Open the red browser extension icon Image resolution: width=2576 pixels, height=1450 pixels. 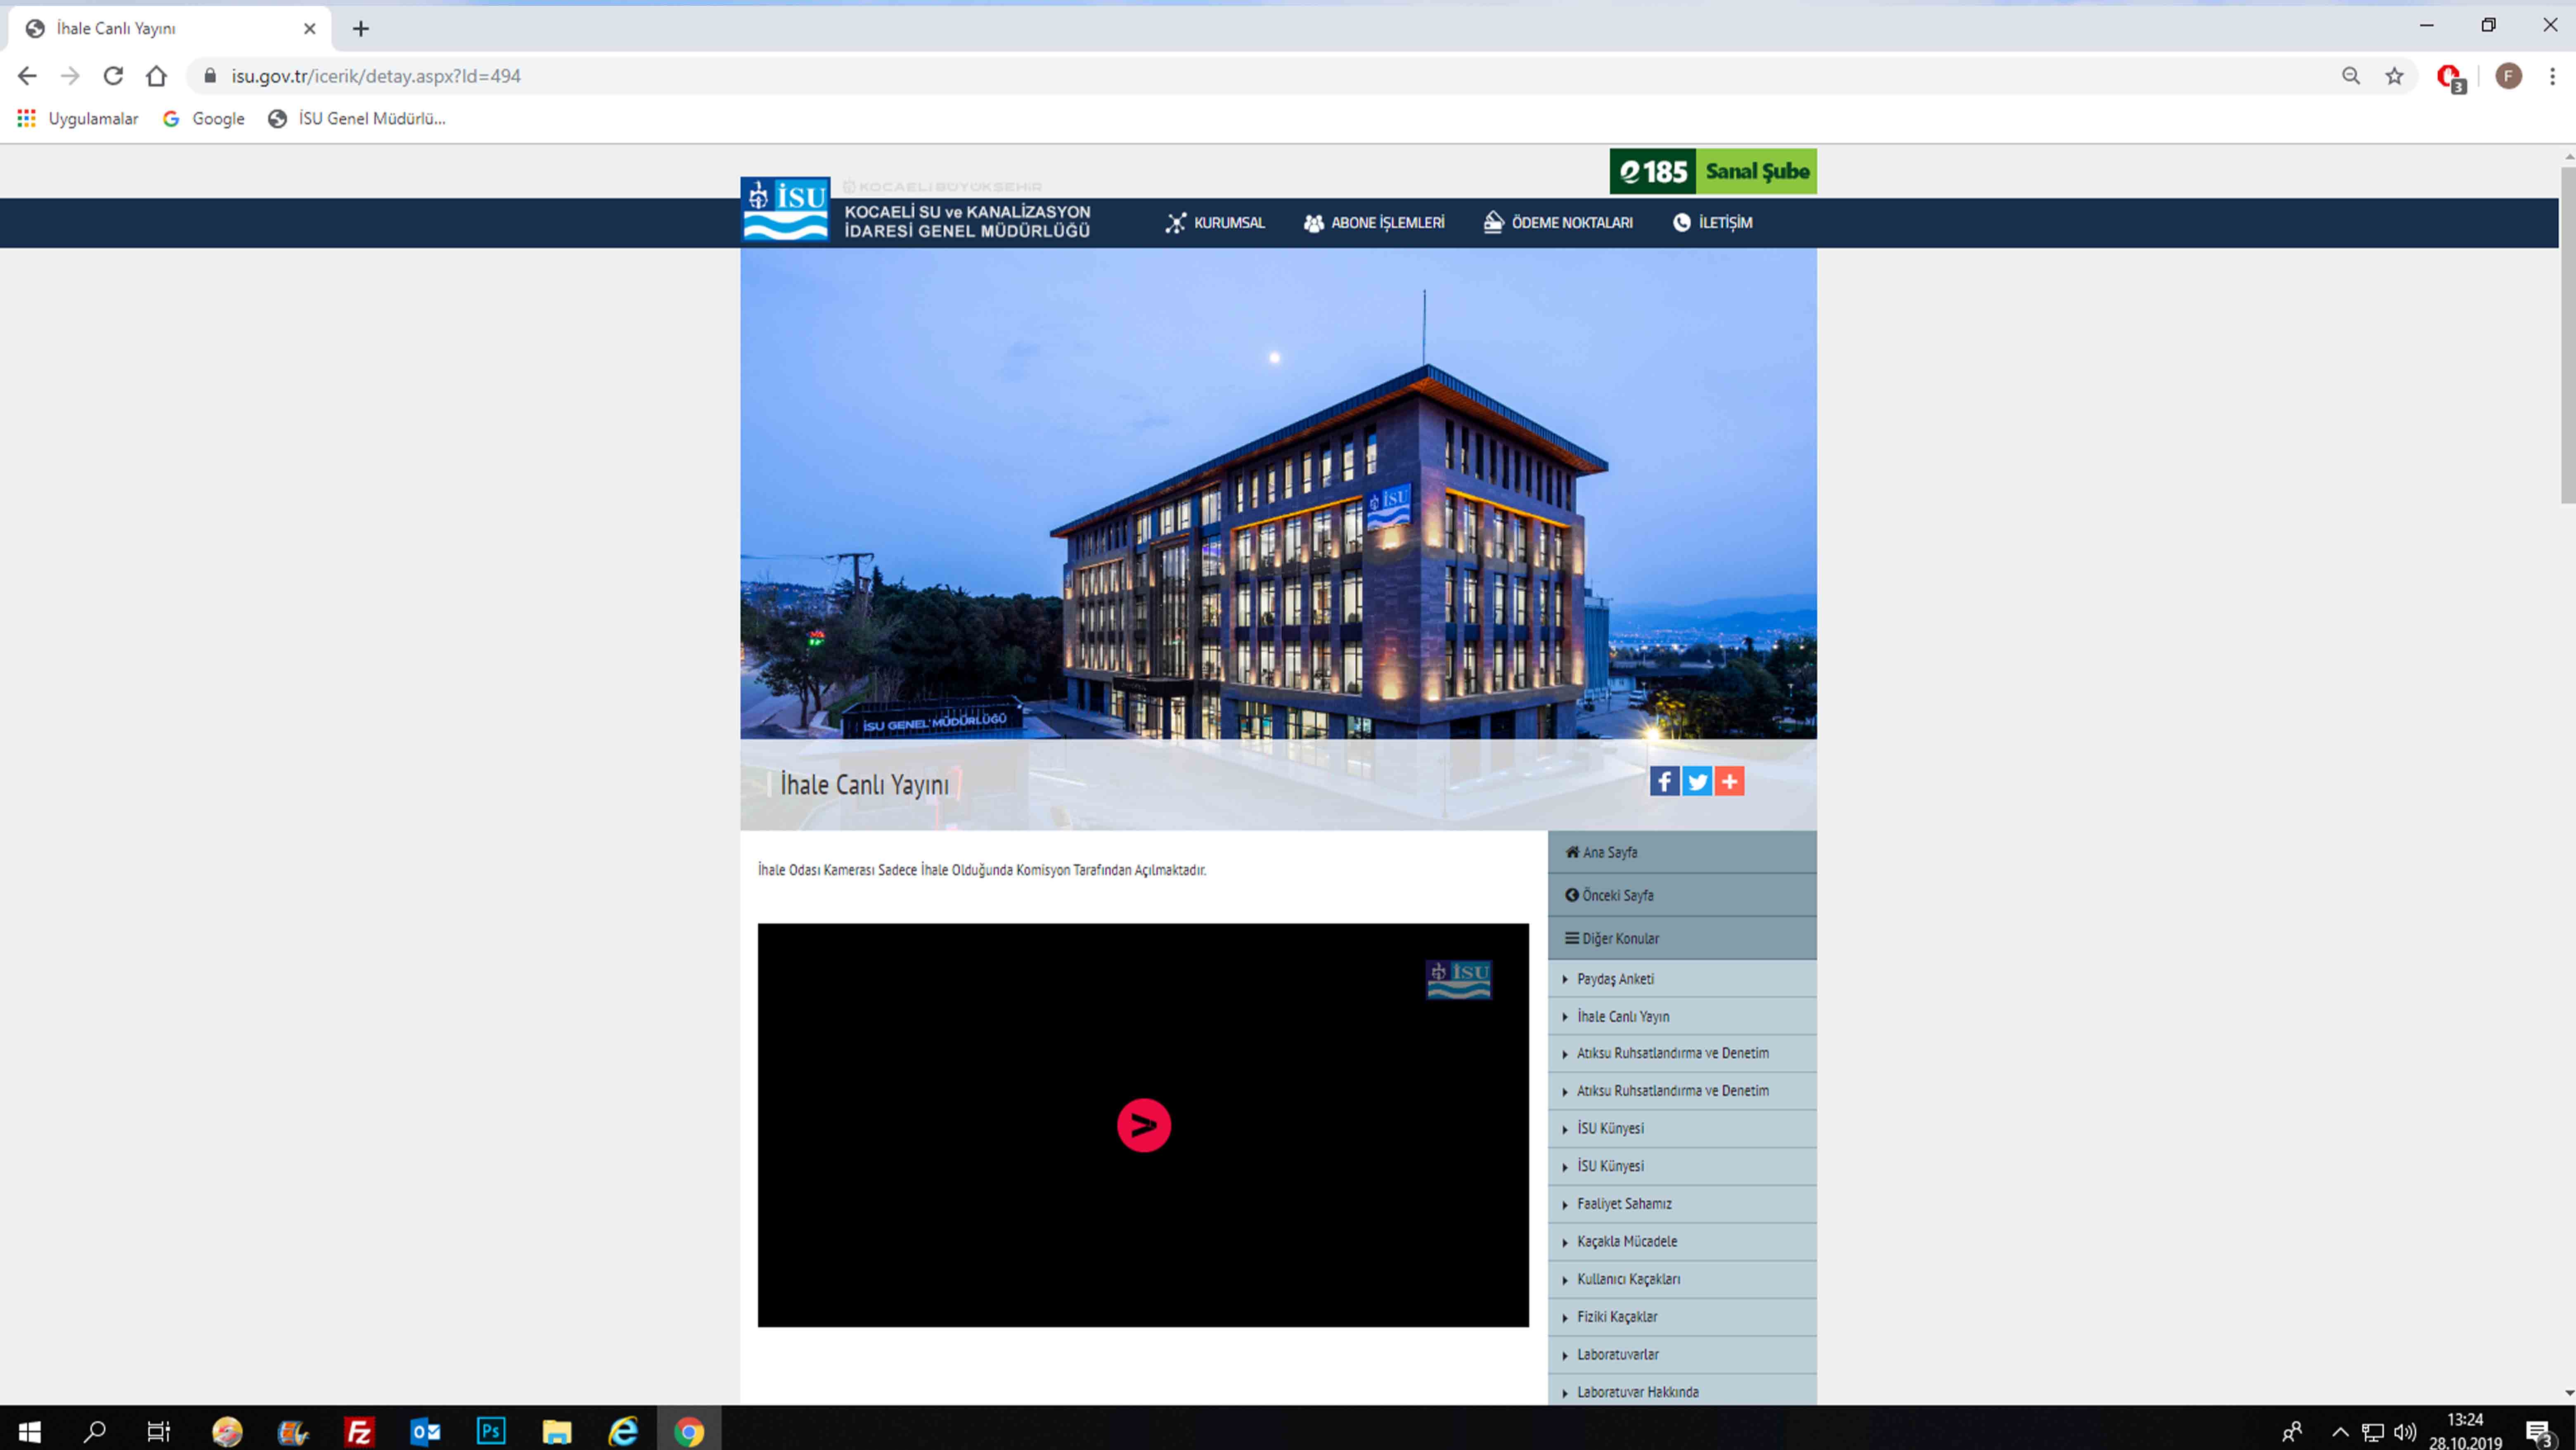point(2451,78)
